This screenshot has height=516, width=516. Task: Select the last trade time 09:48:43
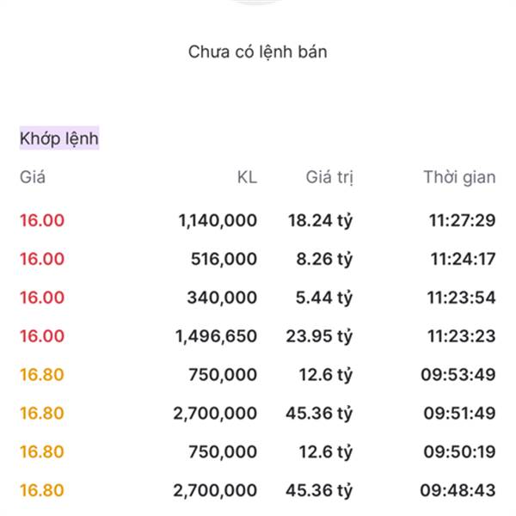pos(459,491)
